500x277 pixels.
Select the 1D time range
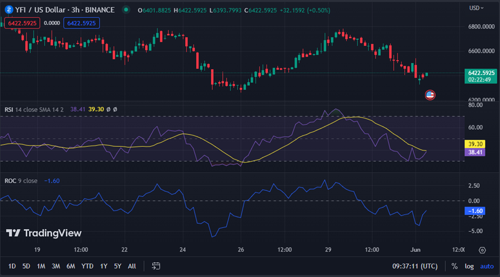(12, 266)
